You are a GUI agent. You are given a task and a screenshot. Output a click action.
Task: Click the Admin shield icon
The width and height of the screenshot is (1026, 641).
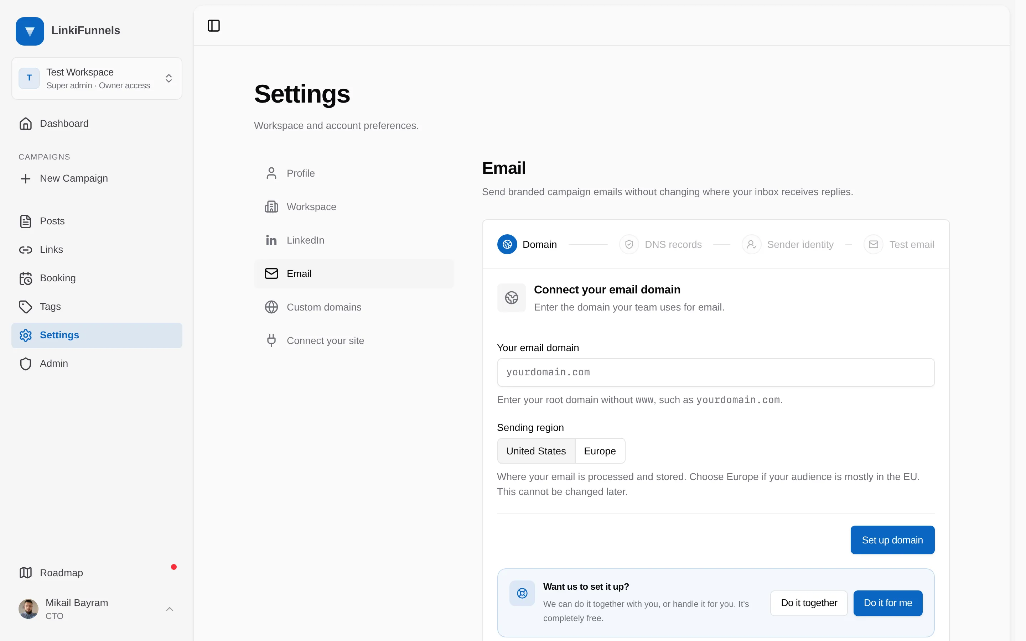point(25,364)
